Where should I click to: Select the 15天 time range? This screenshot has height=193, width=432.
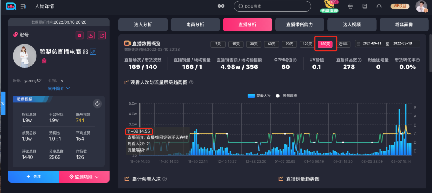coord(236,44)
